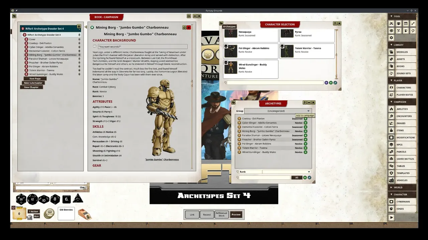Open the combat tracker crossed-swords tool

(391, 23)
